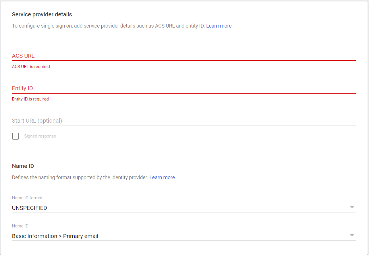
Task: Click the Entity ID input field
Action: tap(184, 88)
